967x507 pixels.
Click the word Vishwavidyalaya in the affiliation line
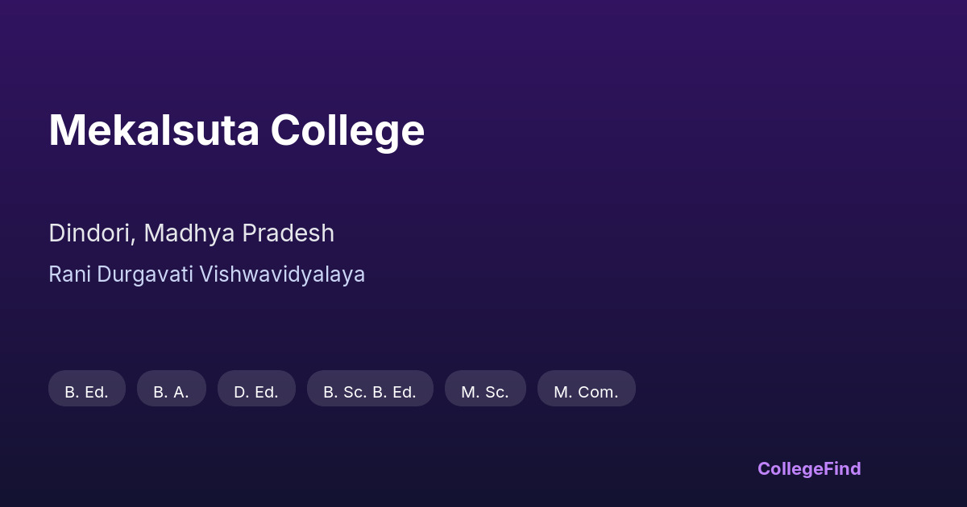(x=282, y=274)
